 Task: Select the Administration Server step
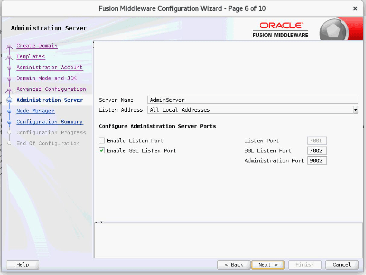50,100
